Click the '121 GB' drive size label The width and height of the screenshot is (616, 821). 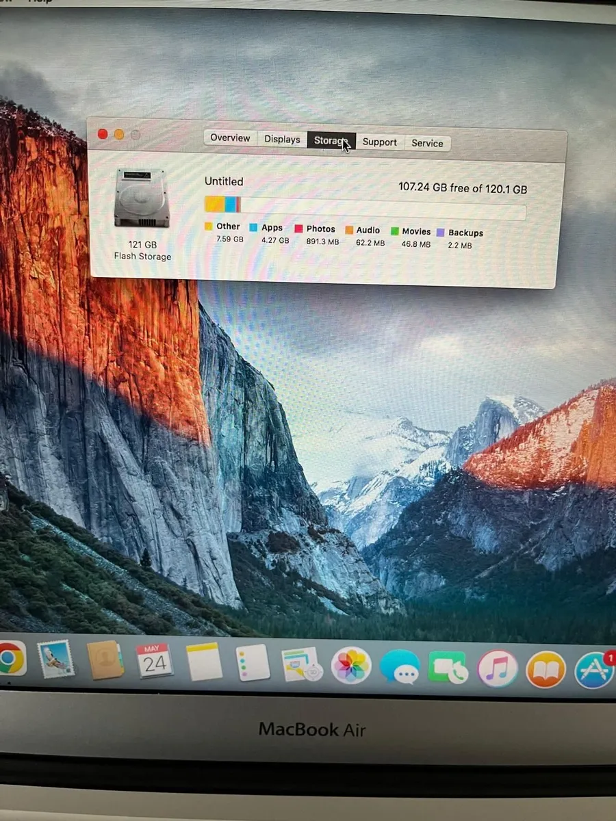[x=142, y=244]
